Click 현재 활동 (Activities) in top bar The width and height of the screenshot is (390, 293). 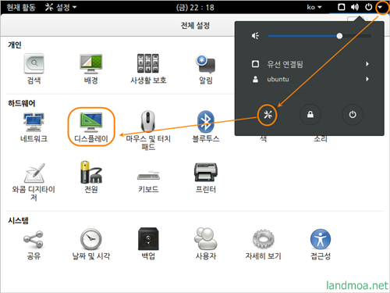pyautogui.click(x=21, y=7)
